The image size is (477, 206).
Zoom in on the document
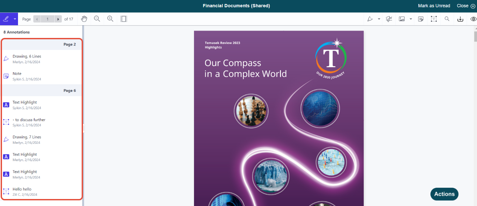[x=110, y=19]
